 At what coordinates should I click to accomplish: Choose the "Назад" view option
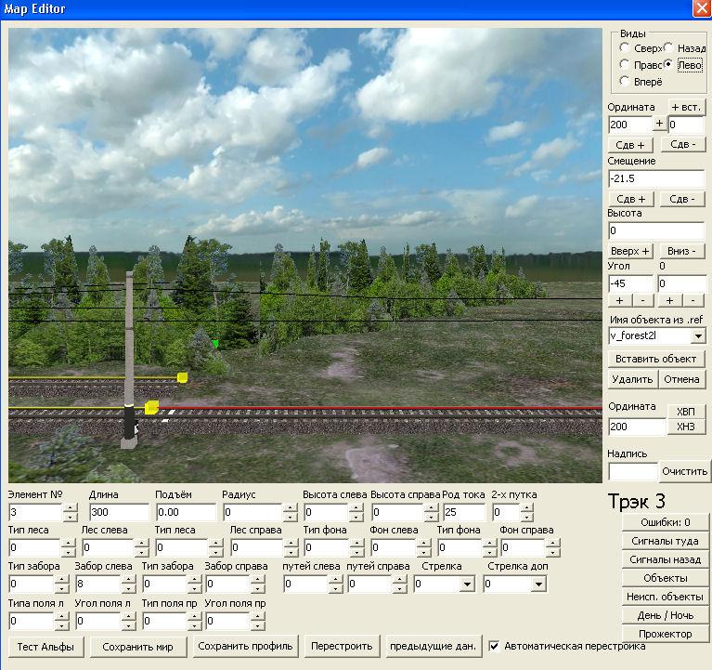pyautogui.click(x=669, y=48)
